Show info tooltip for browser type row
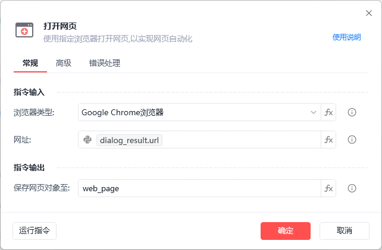 click(x=352, y=112)
